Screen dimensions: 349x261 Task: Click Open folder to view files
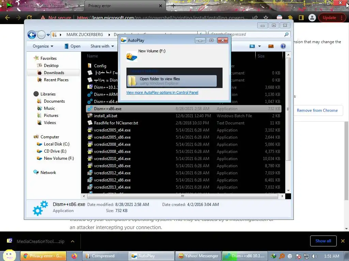coord(172,81)
